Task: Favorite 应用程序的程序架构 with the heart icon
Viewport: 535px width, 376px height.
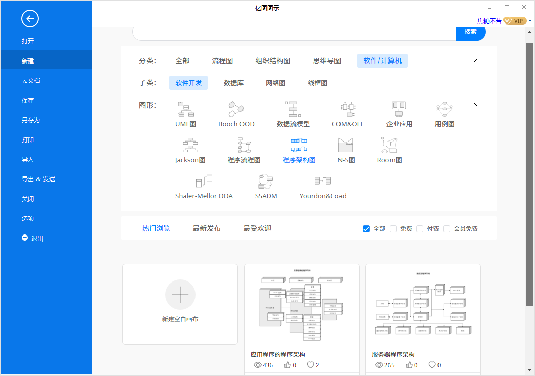Action: click(x=310, y=365)
